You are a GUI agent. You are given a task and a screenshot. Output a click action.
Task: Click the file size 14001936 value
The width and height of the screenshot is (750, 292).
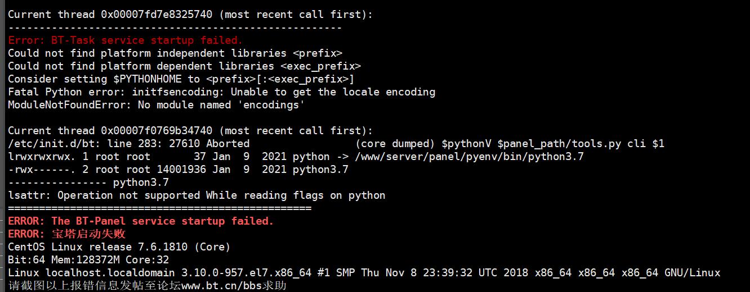pyautogui.click(x=181, y=170)
